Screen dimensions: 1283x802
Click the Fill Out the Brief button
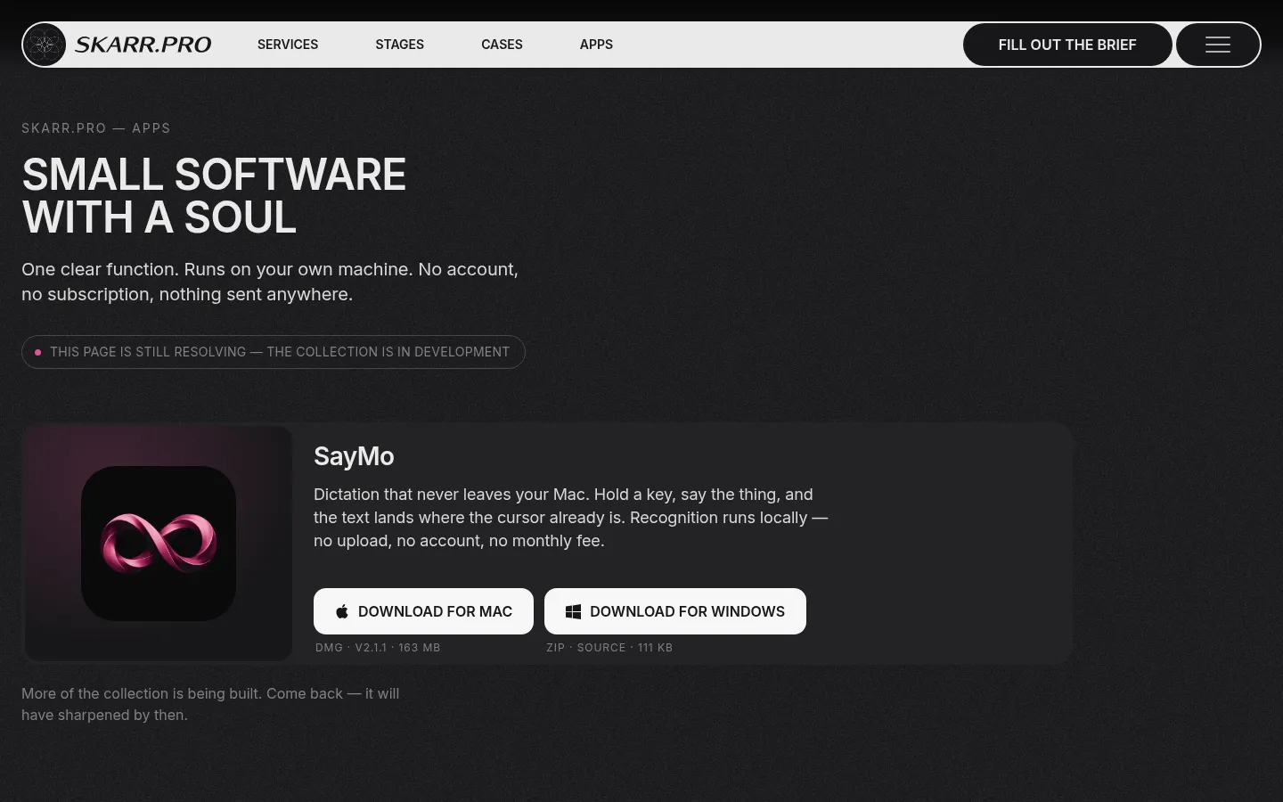click(1067, 45)
